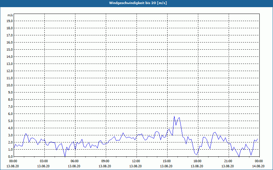Select the "10,0" y-axis label
This screenshot has height=170, width=273.
10,85
